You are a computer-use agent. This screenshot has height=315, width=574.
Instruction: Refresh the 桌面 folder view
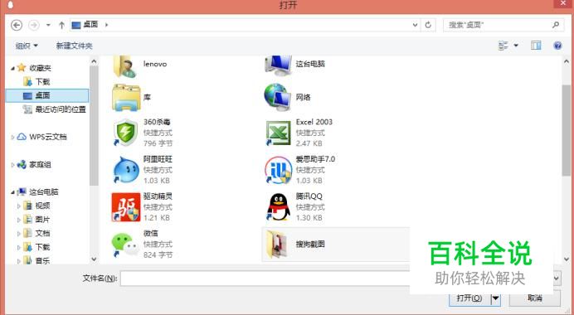[428, 25]
